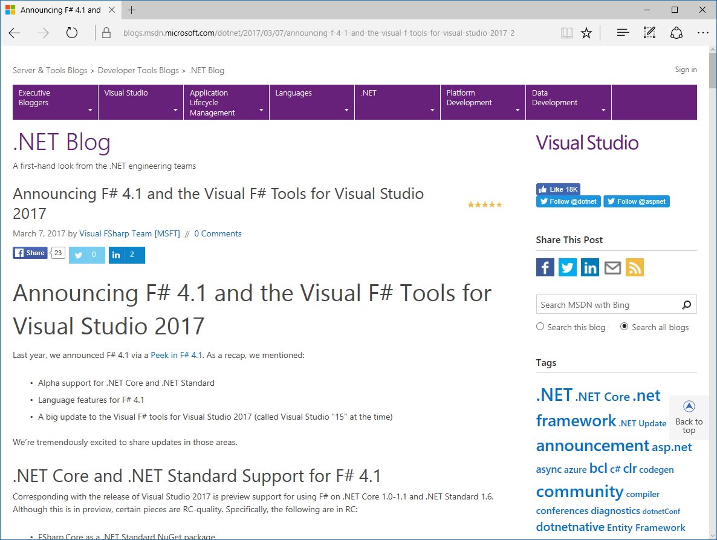Select the Search all blogs radio
717x540 pixels.
pyautogui.click(x=625, y=327)
